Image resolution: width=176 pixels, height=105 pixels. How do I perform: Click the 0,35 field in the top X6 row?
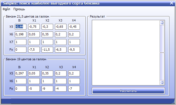coord(47,34)
